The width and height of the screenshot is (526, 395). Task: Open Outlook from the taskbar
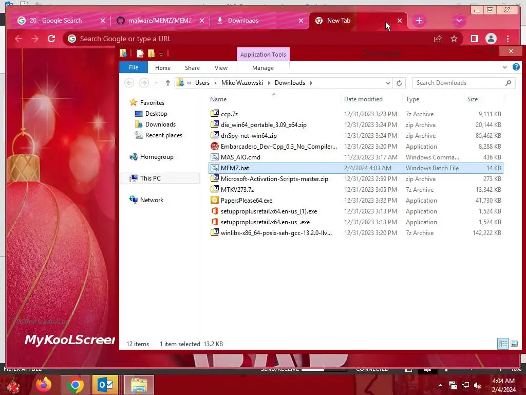[x=105, y=385]
